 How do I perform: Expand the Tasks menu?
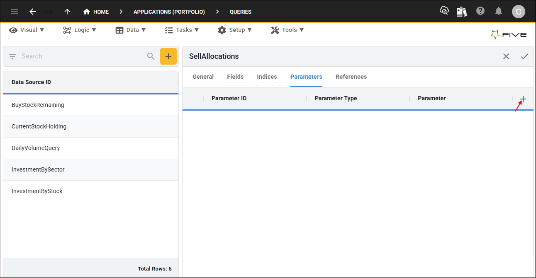(182, 30)
